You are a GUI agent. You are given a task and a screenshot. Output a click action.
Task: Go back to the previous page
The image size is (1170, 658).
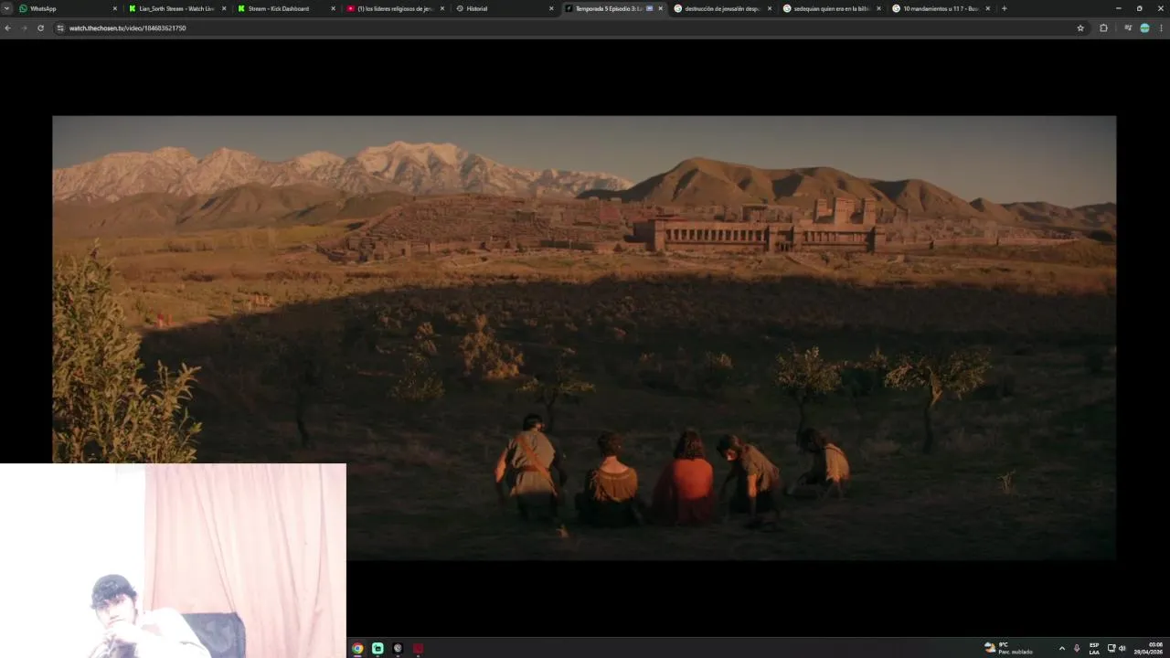click(x=8, y=28)
